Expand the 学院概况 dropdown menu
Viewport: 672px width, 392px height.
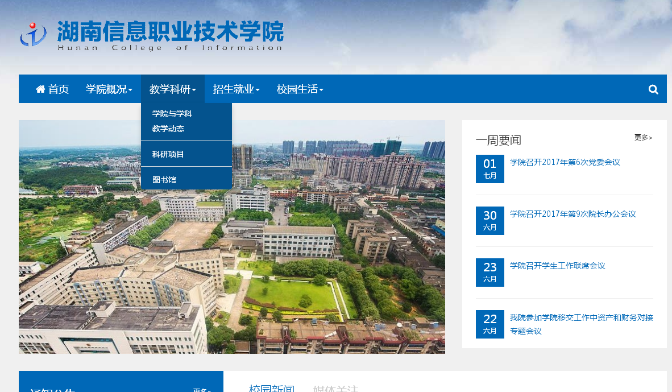point(109,89)
